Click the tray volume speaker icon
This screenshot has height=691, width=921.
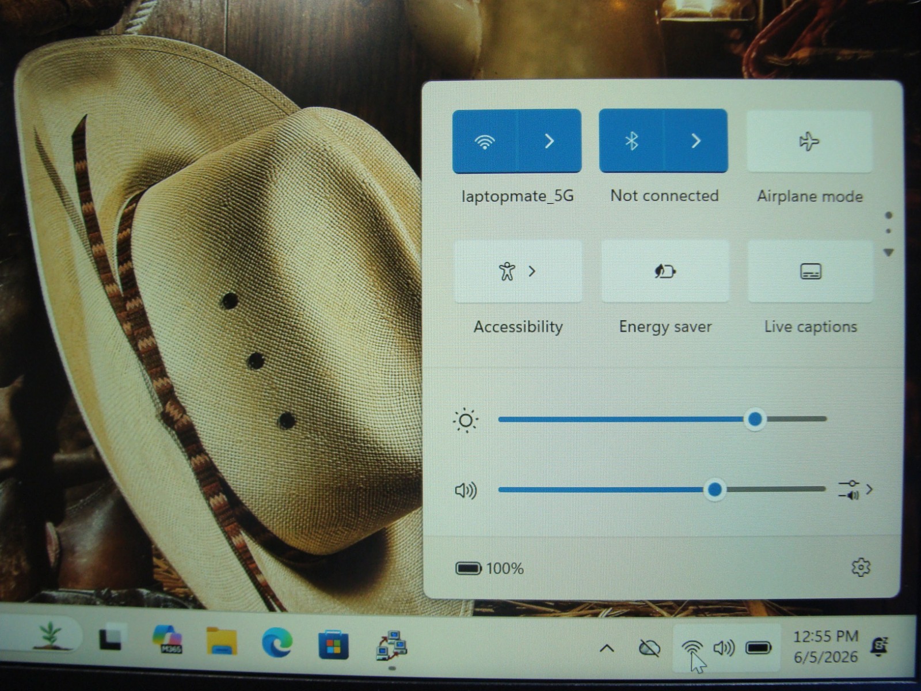tap(724, 648)
